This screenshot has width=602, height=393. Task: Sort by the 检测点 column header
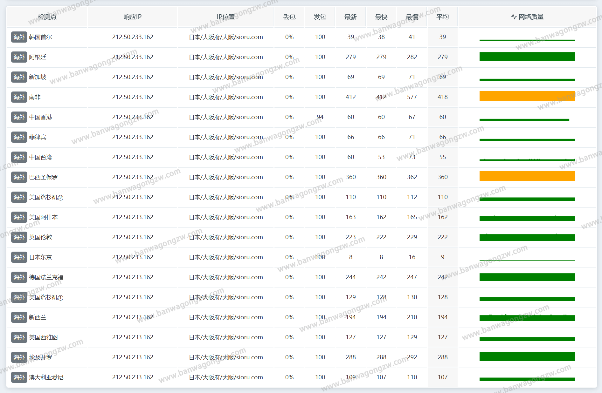click(x=47, y=17)
